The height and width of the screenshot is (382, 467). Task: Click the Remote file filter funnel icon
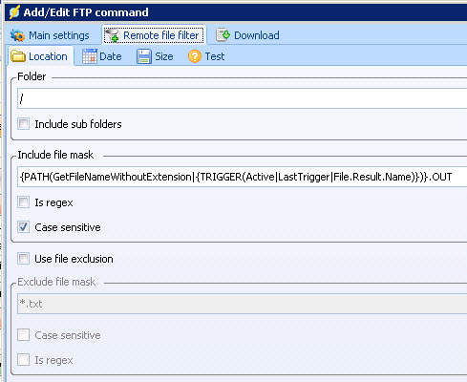click(x=112, y=35)
